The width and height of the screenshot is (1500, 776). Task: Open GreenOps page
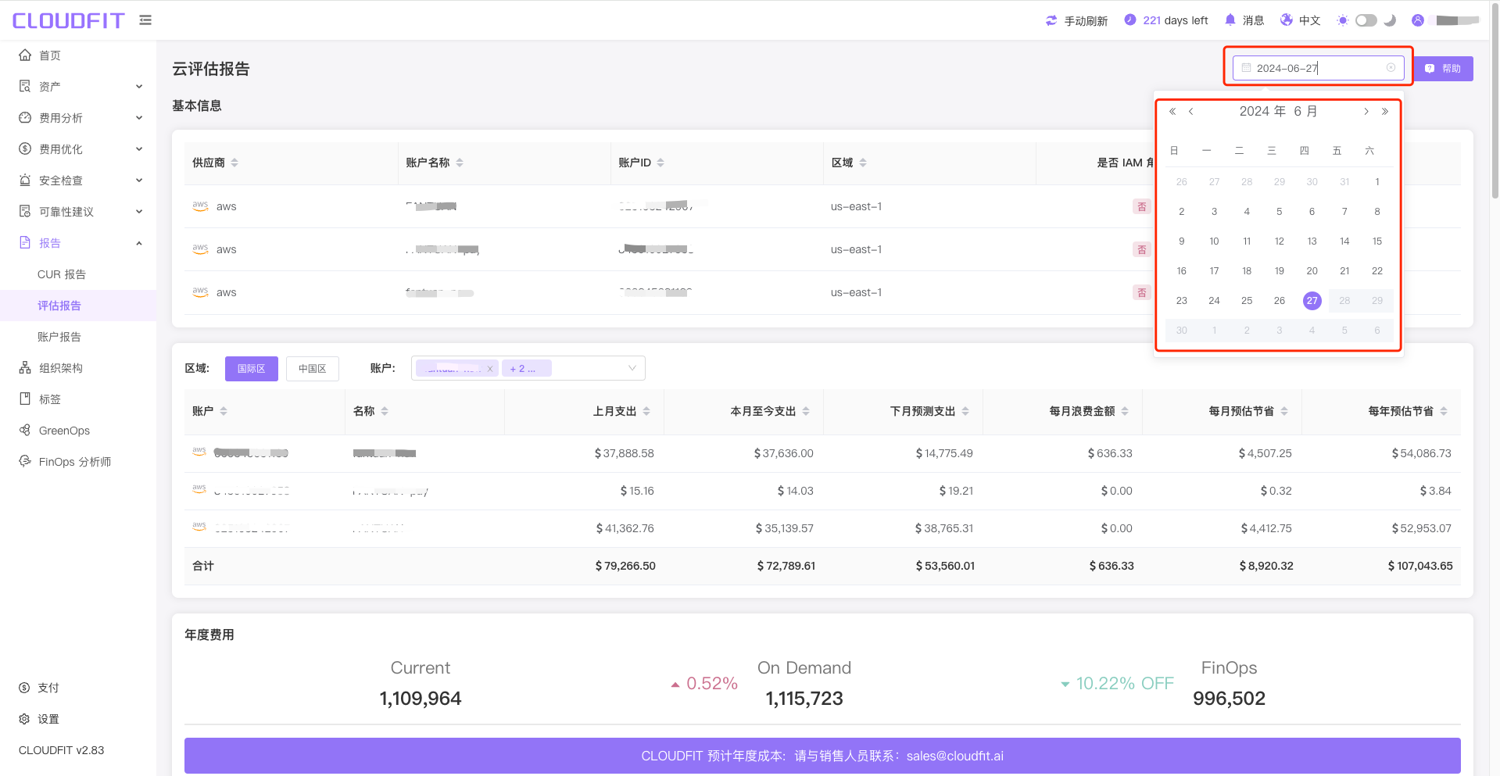[x=78, y=431]
